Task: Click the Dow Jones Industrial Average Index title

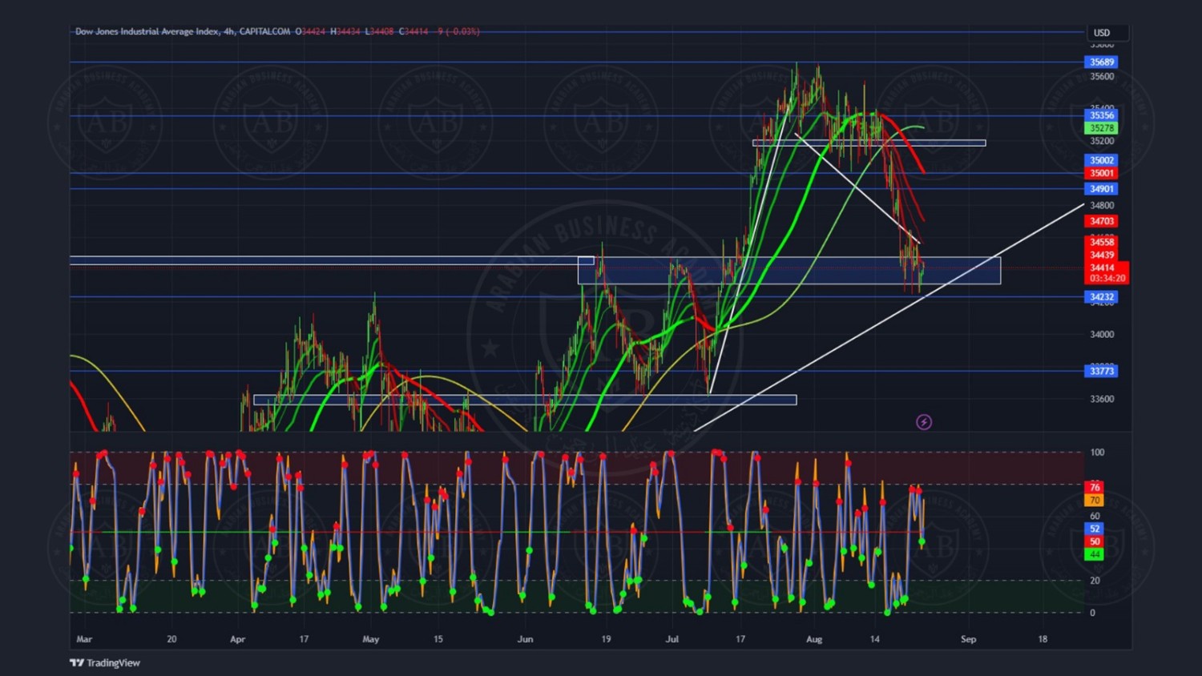Action: [147, 31]
